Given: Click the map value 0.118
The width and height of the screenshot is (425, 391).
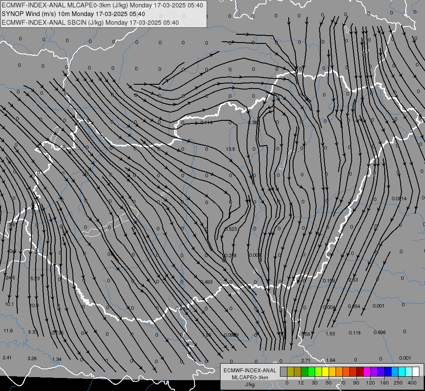Looking at the screenshot, I should coord(355,333).
